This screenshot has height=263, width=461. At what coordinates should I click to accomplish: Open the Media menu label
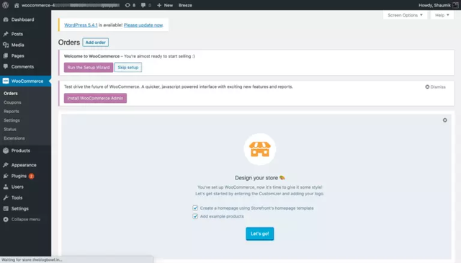click(17, 45)
